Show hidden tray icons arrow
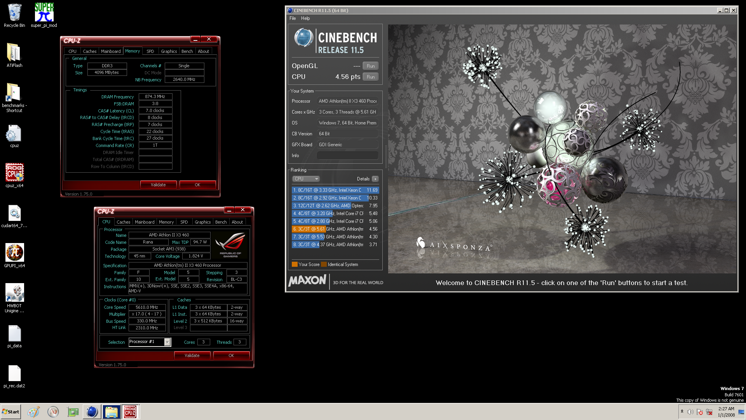This screenshot has width=746, height=420. pos(682,411)
